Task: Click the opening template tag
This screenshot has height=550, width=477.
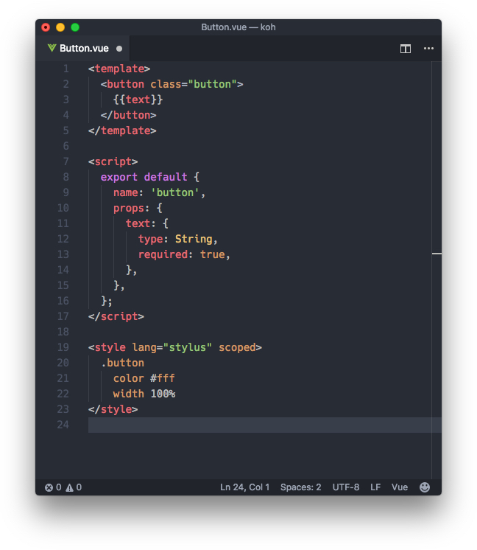Action: pos(119,69)
